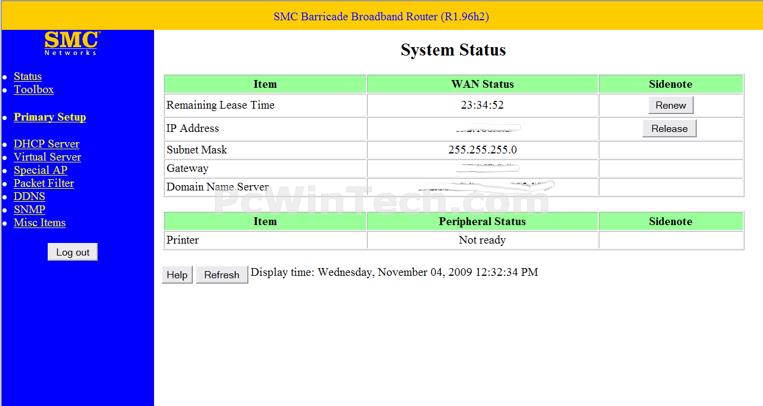Viewport: 763px width, 406px height.
Task: Open Packet Filter page
Action: [x=44, y=183]
